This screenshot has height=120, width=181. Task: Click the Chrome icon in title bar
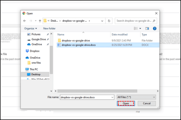24,13
